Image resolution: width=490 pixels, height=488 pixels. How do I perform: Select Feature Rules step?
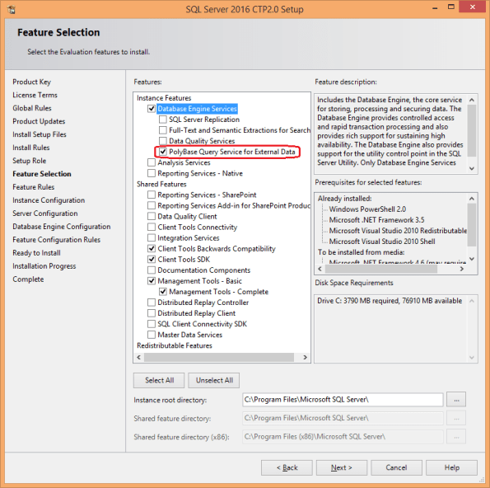tap(34, 187)
